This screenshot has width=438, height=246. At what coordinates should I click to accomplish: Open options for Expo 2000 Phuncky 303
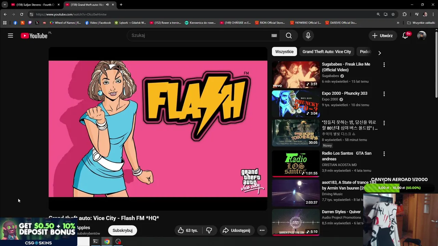coord(384,94)
